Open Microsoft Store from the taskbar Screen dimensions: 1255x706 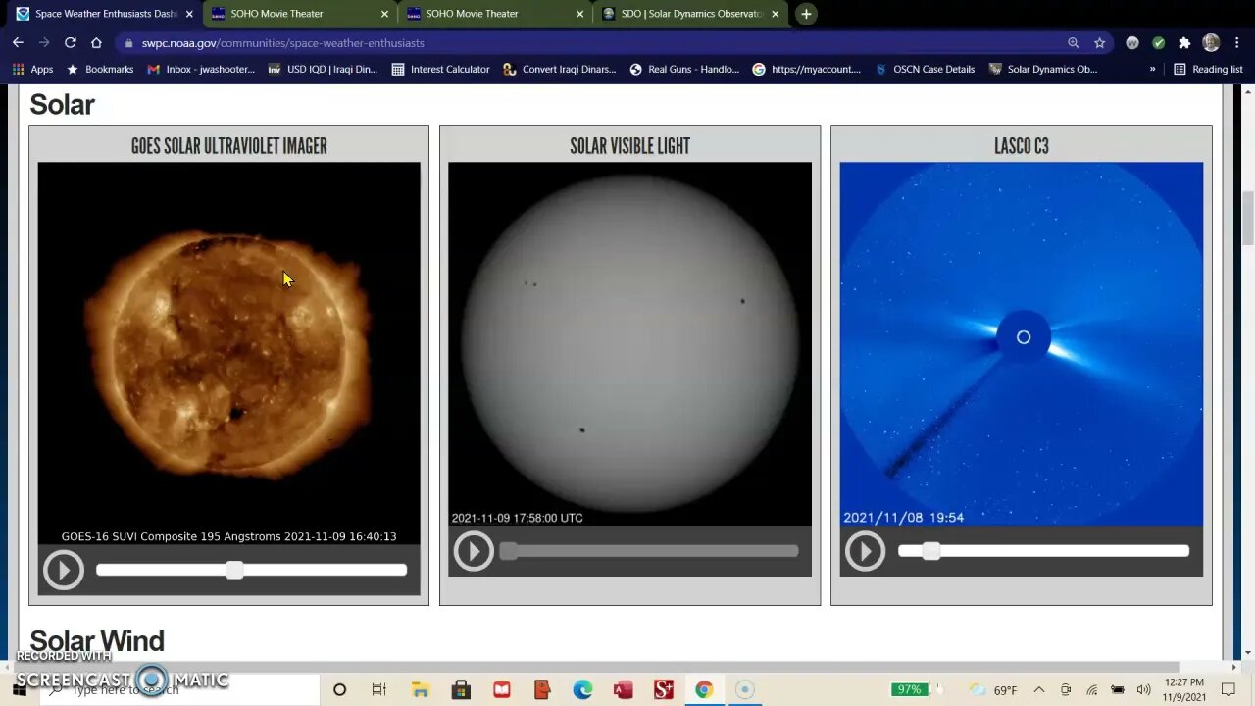coord(461,690)
